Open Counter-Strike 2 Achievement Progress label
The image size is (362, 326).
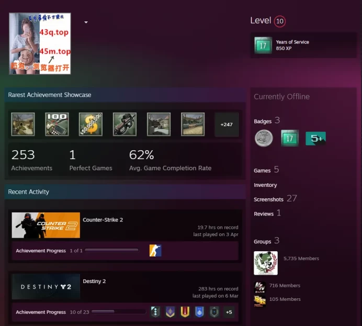pos(41,251)
